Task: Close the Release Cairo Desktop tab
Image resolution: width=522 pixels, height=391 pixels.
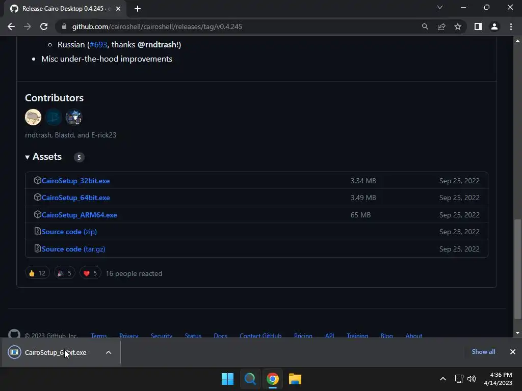Action: point(118,9)
